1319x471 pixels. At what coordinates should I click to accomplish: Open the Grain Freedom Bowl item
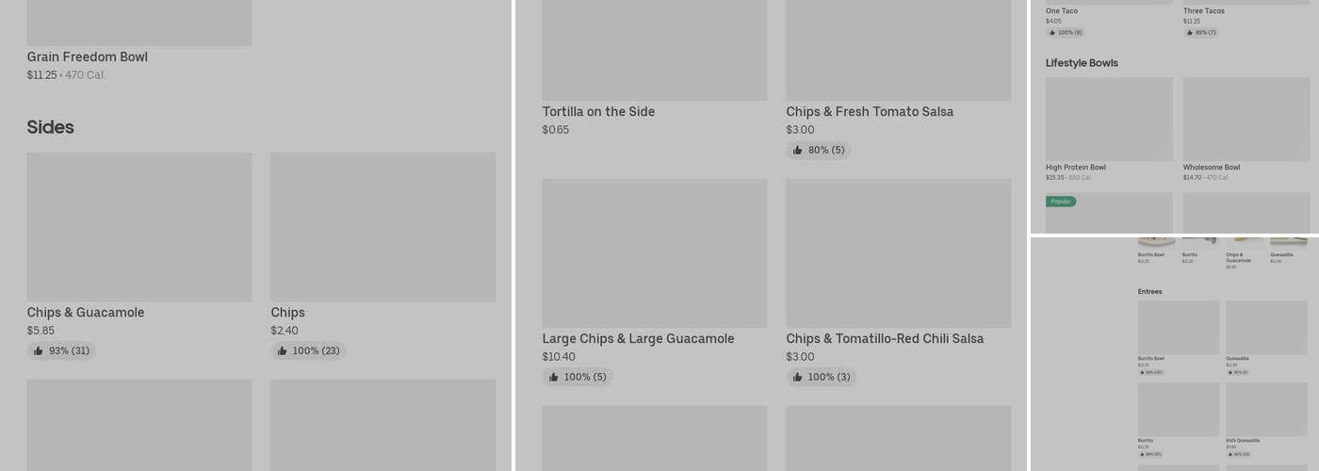[x=87, y=57]
